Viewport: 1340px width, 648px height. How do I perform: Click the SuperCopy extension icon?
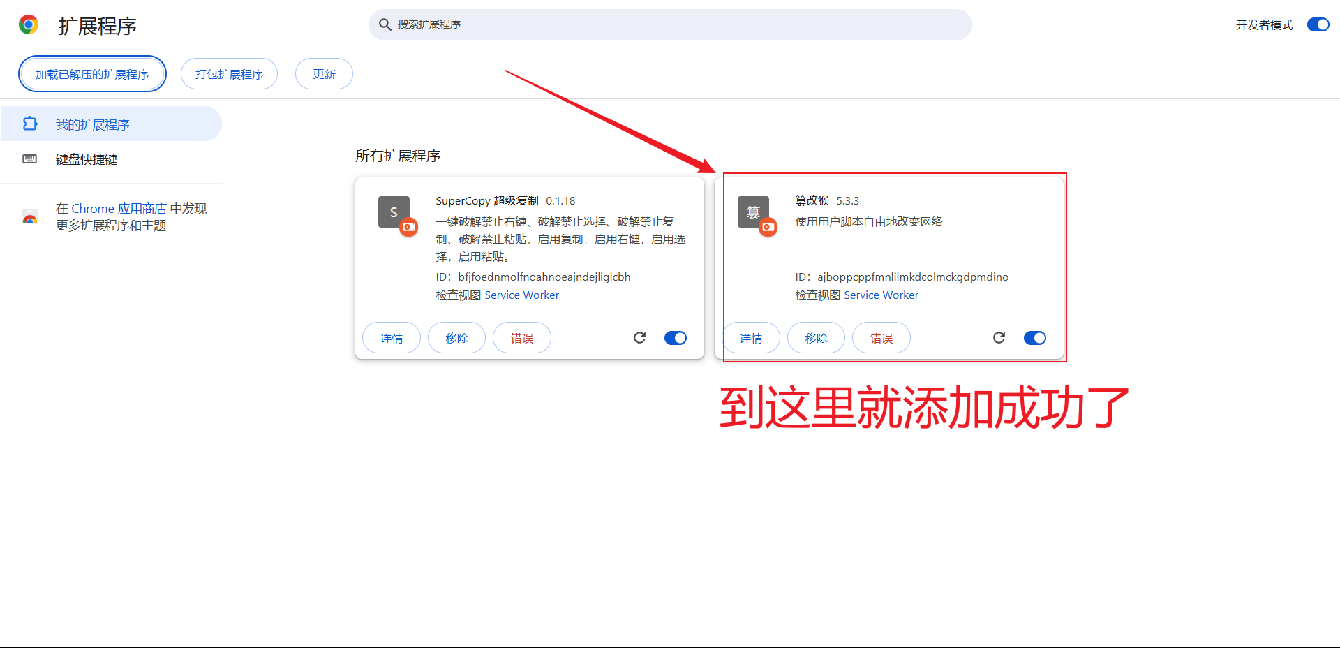(x=394, y=212)
